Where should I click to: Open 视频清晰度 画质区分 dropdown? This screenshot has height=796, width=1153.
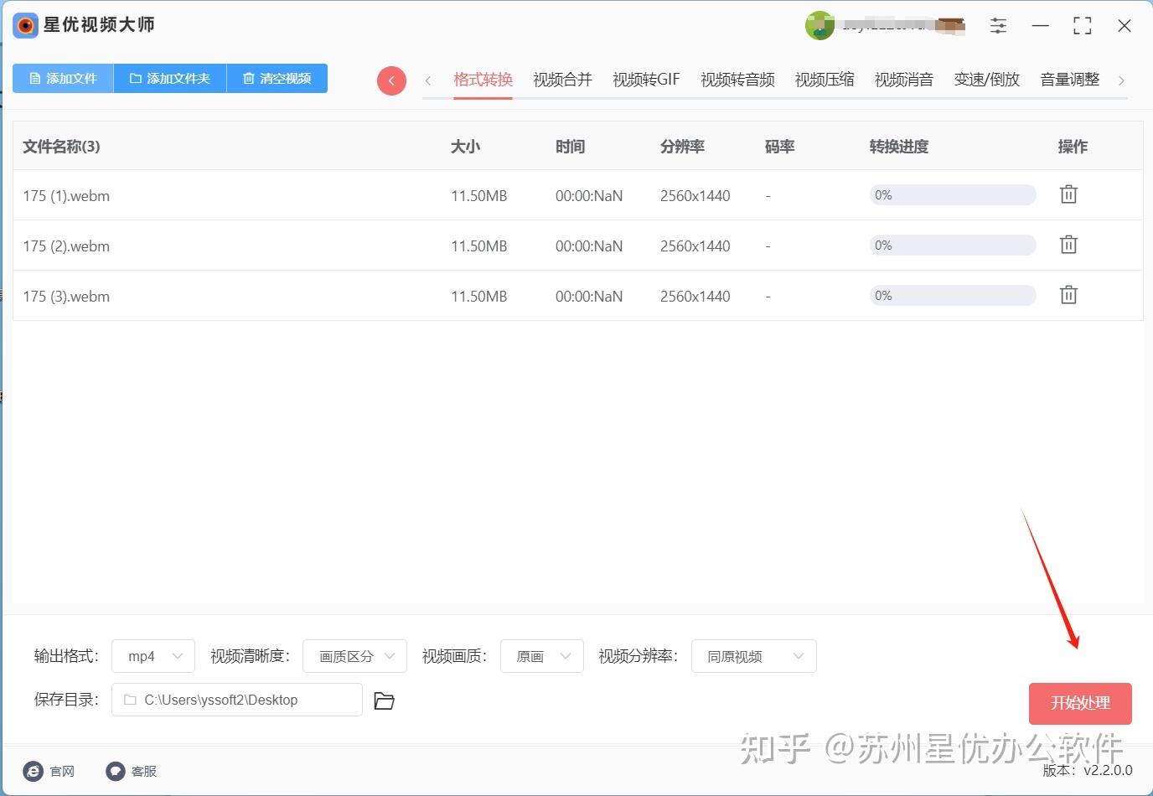click(354, 656)
